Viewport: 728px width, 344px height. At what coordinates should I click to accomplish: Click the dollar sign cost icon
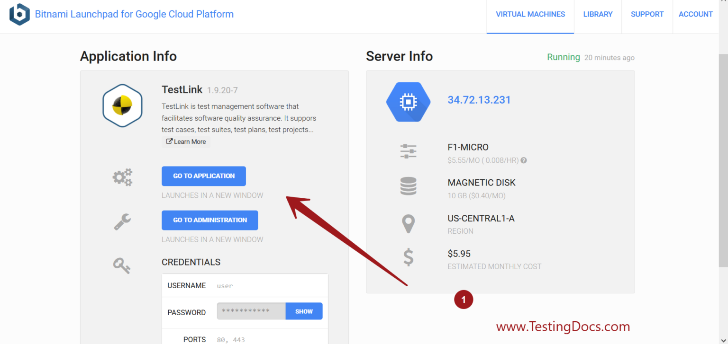408,258
